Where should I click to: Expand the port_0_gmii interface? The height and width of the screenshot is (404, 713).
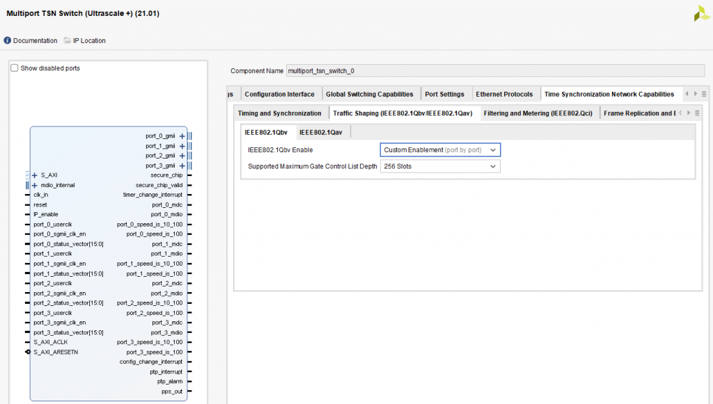point(182,136)
